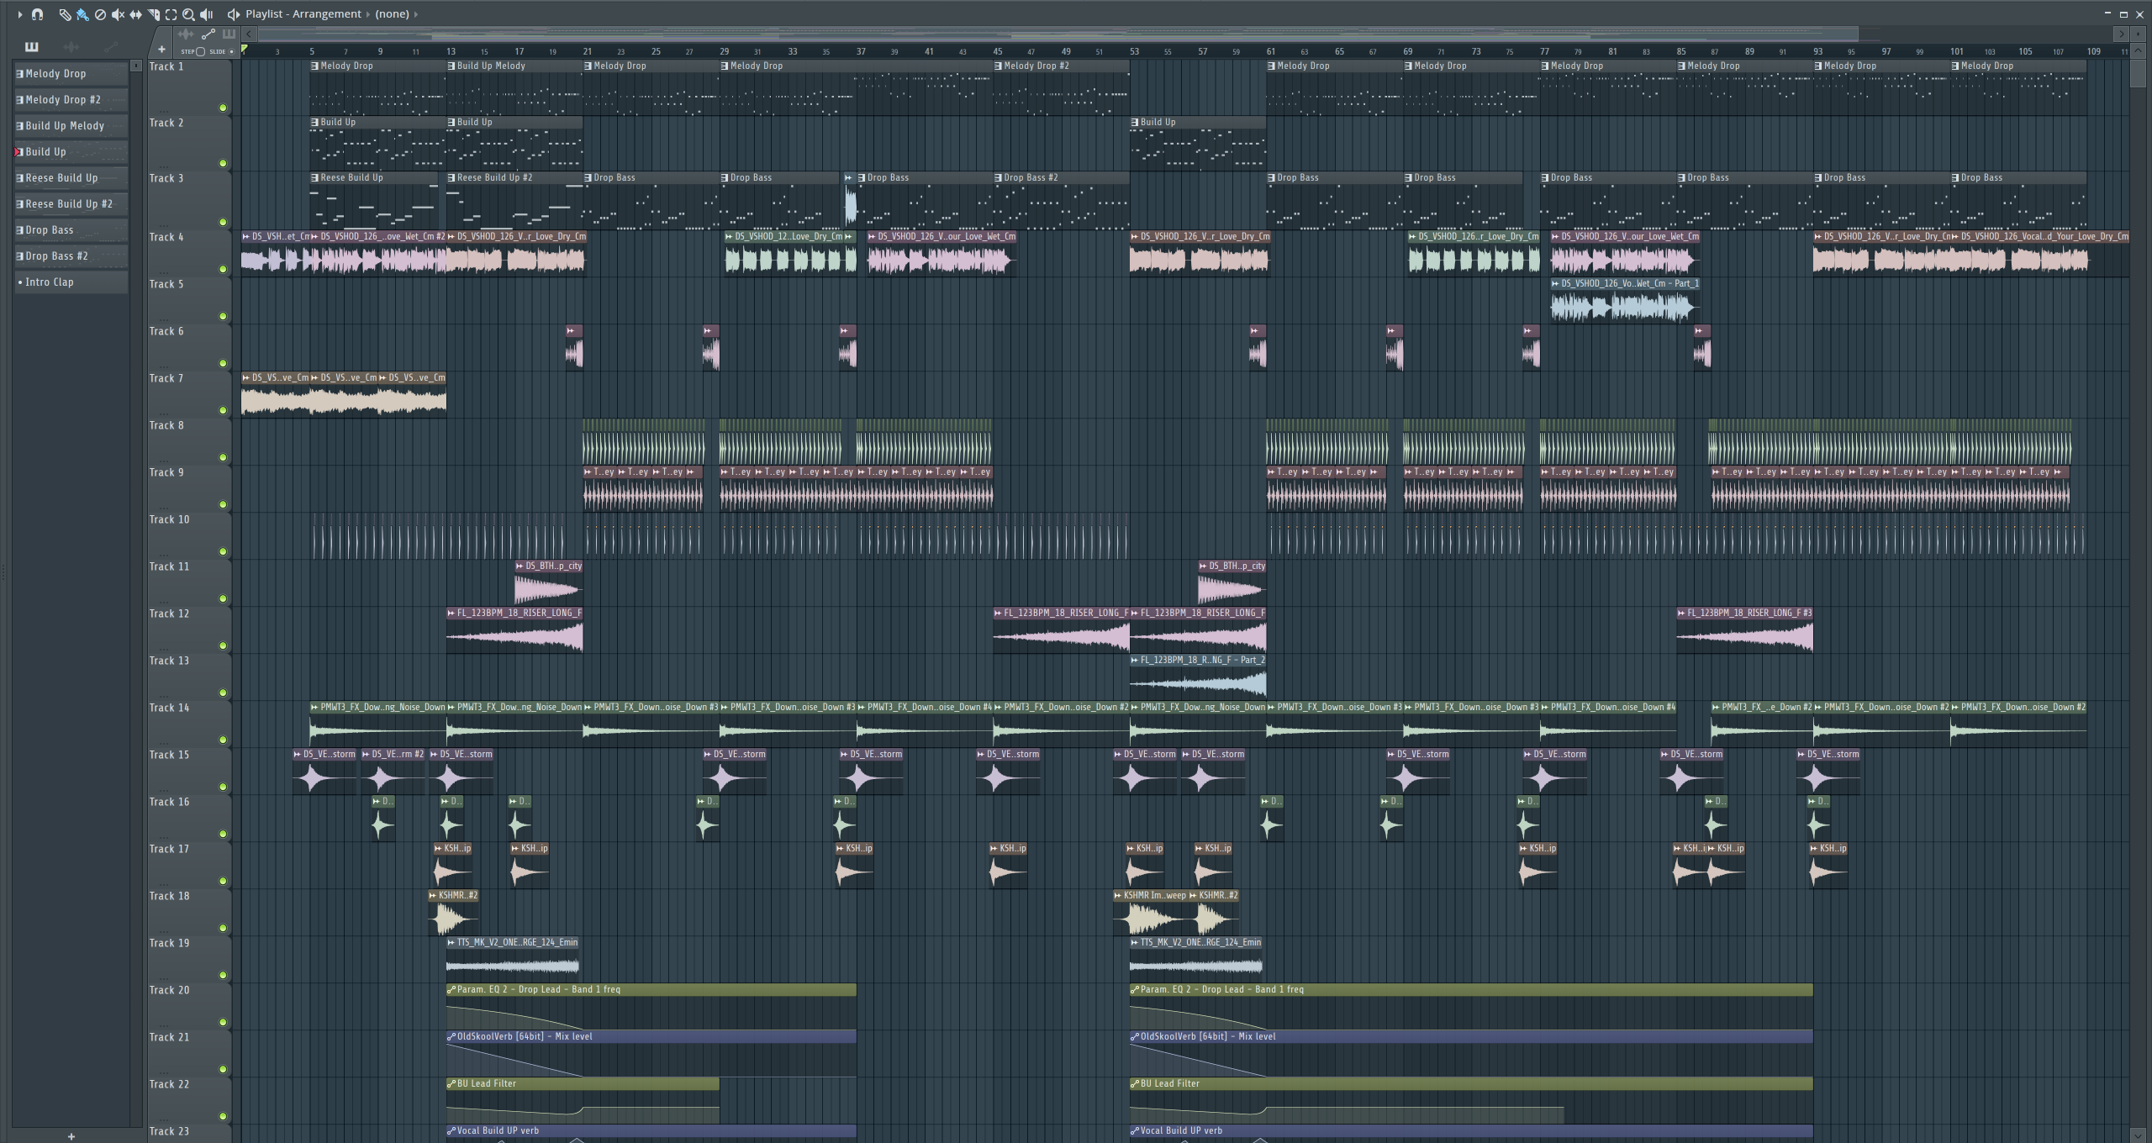Open picker panel dropdown beside Melody Drop
The width and height of the screenshot is (2152, 1143).
point(136,66)
